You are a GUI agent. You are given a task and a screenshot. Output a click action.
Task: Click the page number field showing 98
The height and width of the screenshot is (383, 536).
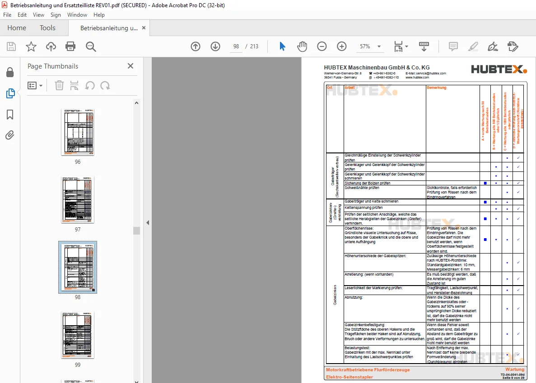pyautogui.click(x=236, y=46)
